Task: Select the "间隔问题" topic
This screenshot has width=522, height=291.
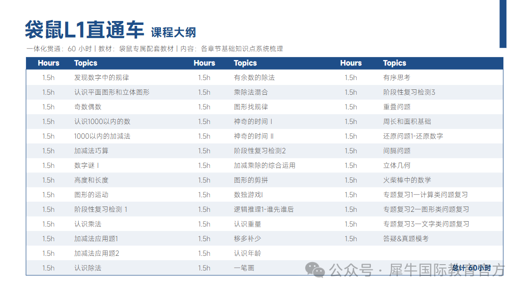Action: 397,151
